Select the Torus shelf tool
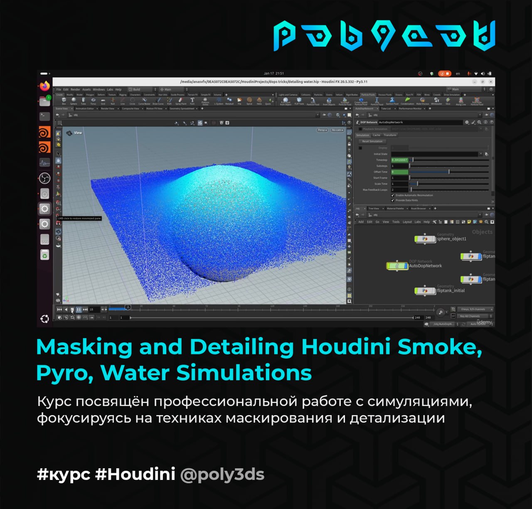This screenshot has height=509, width=532. pyautogui.click(x=93, y=101)
